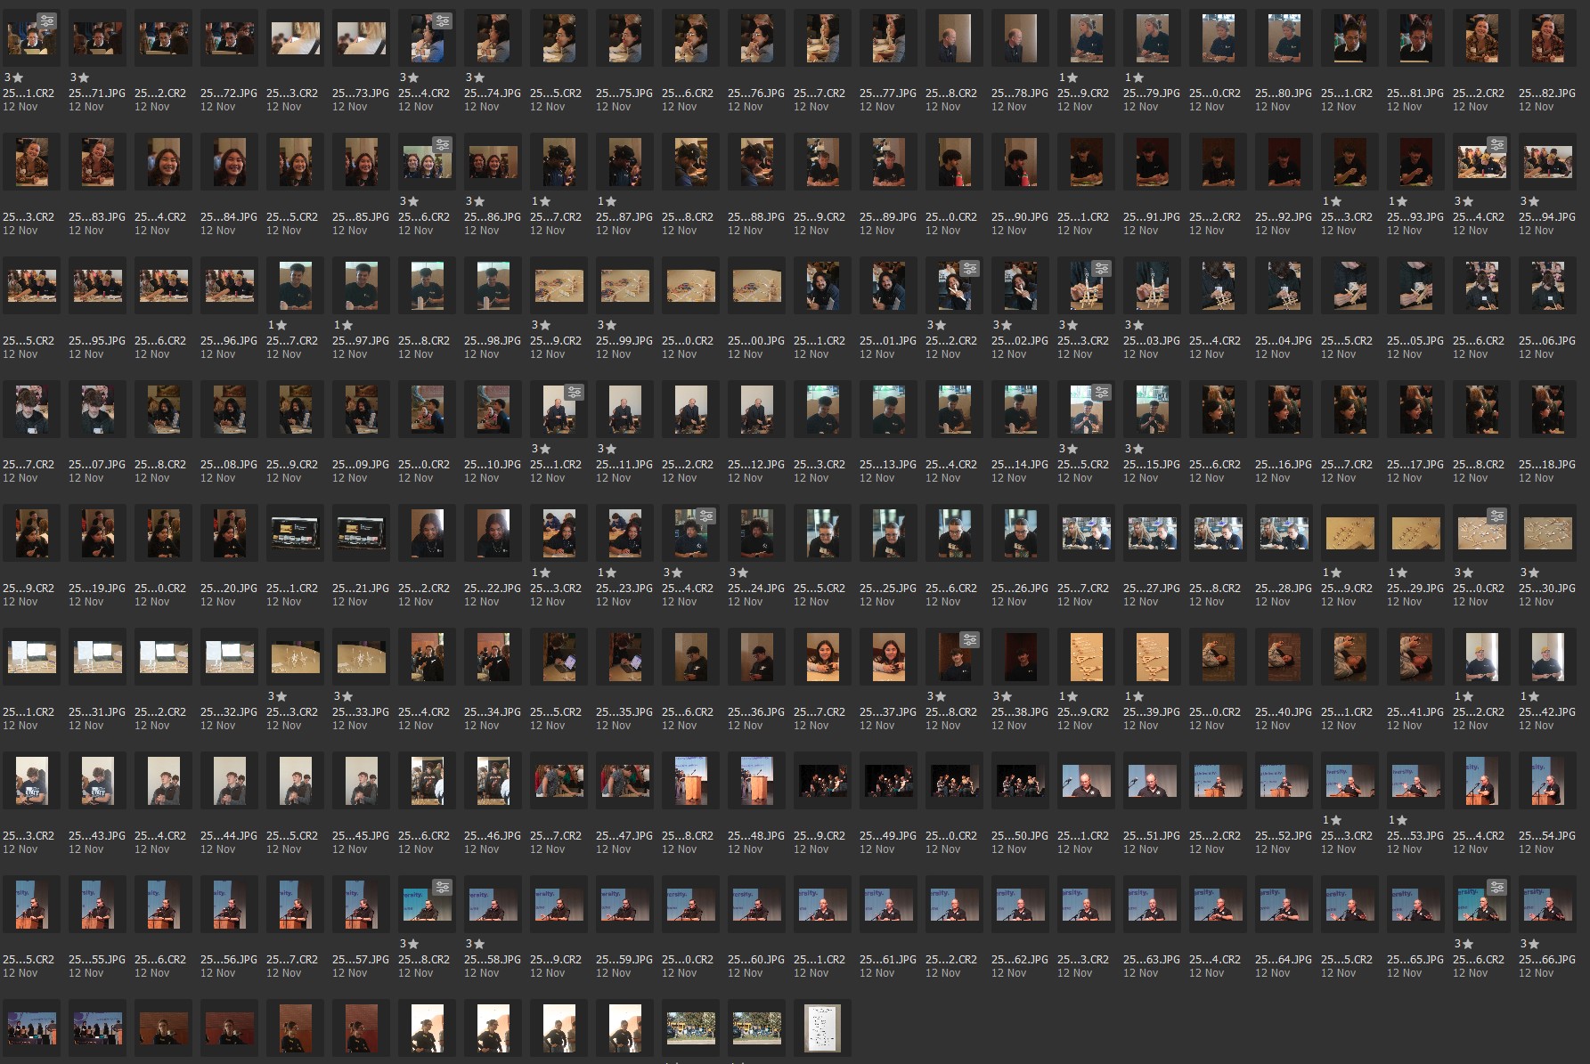The image size is (1590, 1064).
Task: Click edit badge on photo before 25...24.JPG
Action: (705, 516)
